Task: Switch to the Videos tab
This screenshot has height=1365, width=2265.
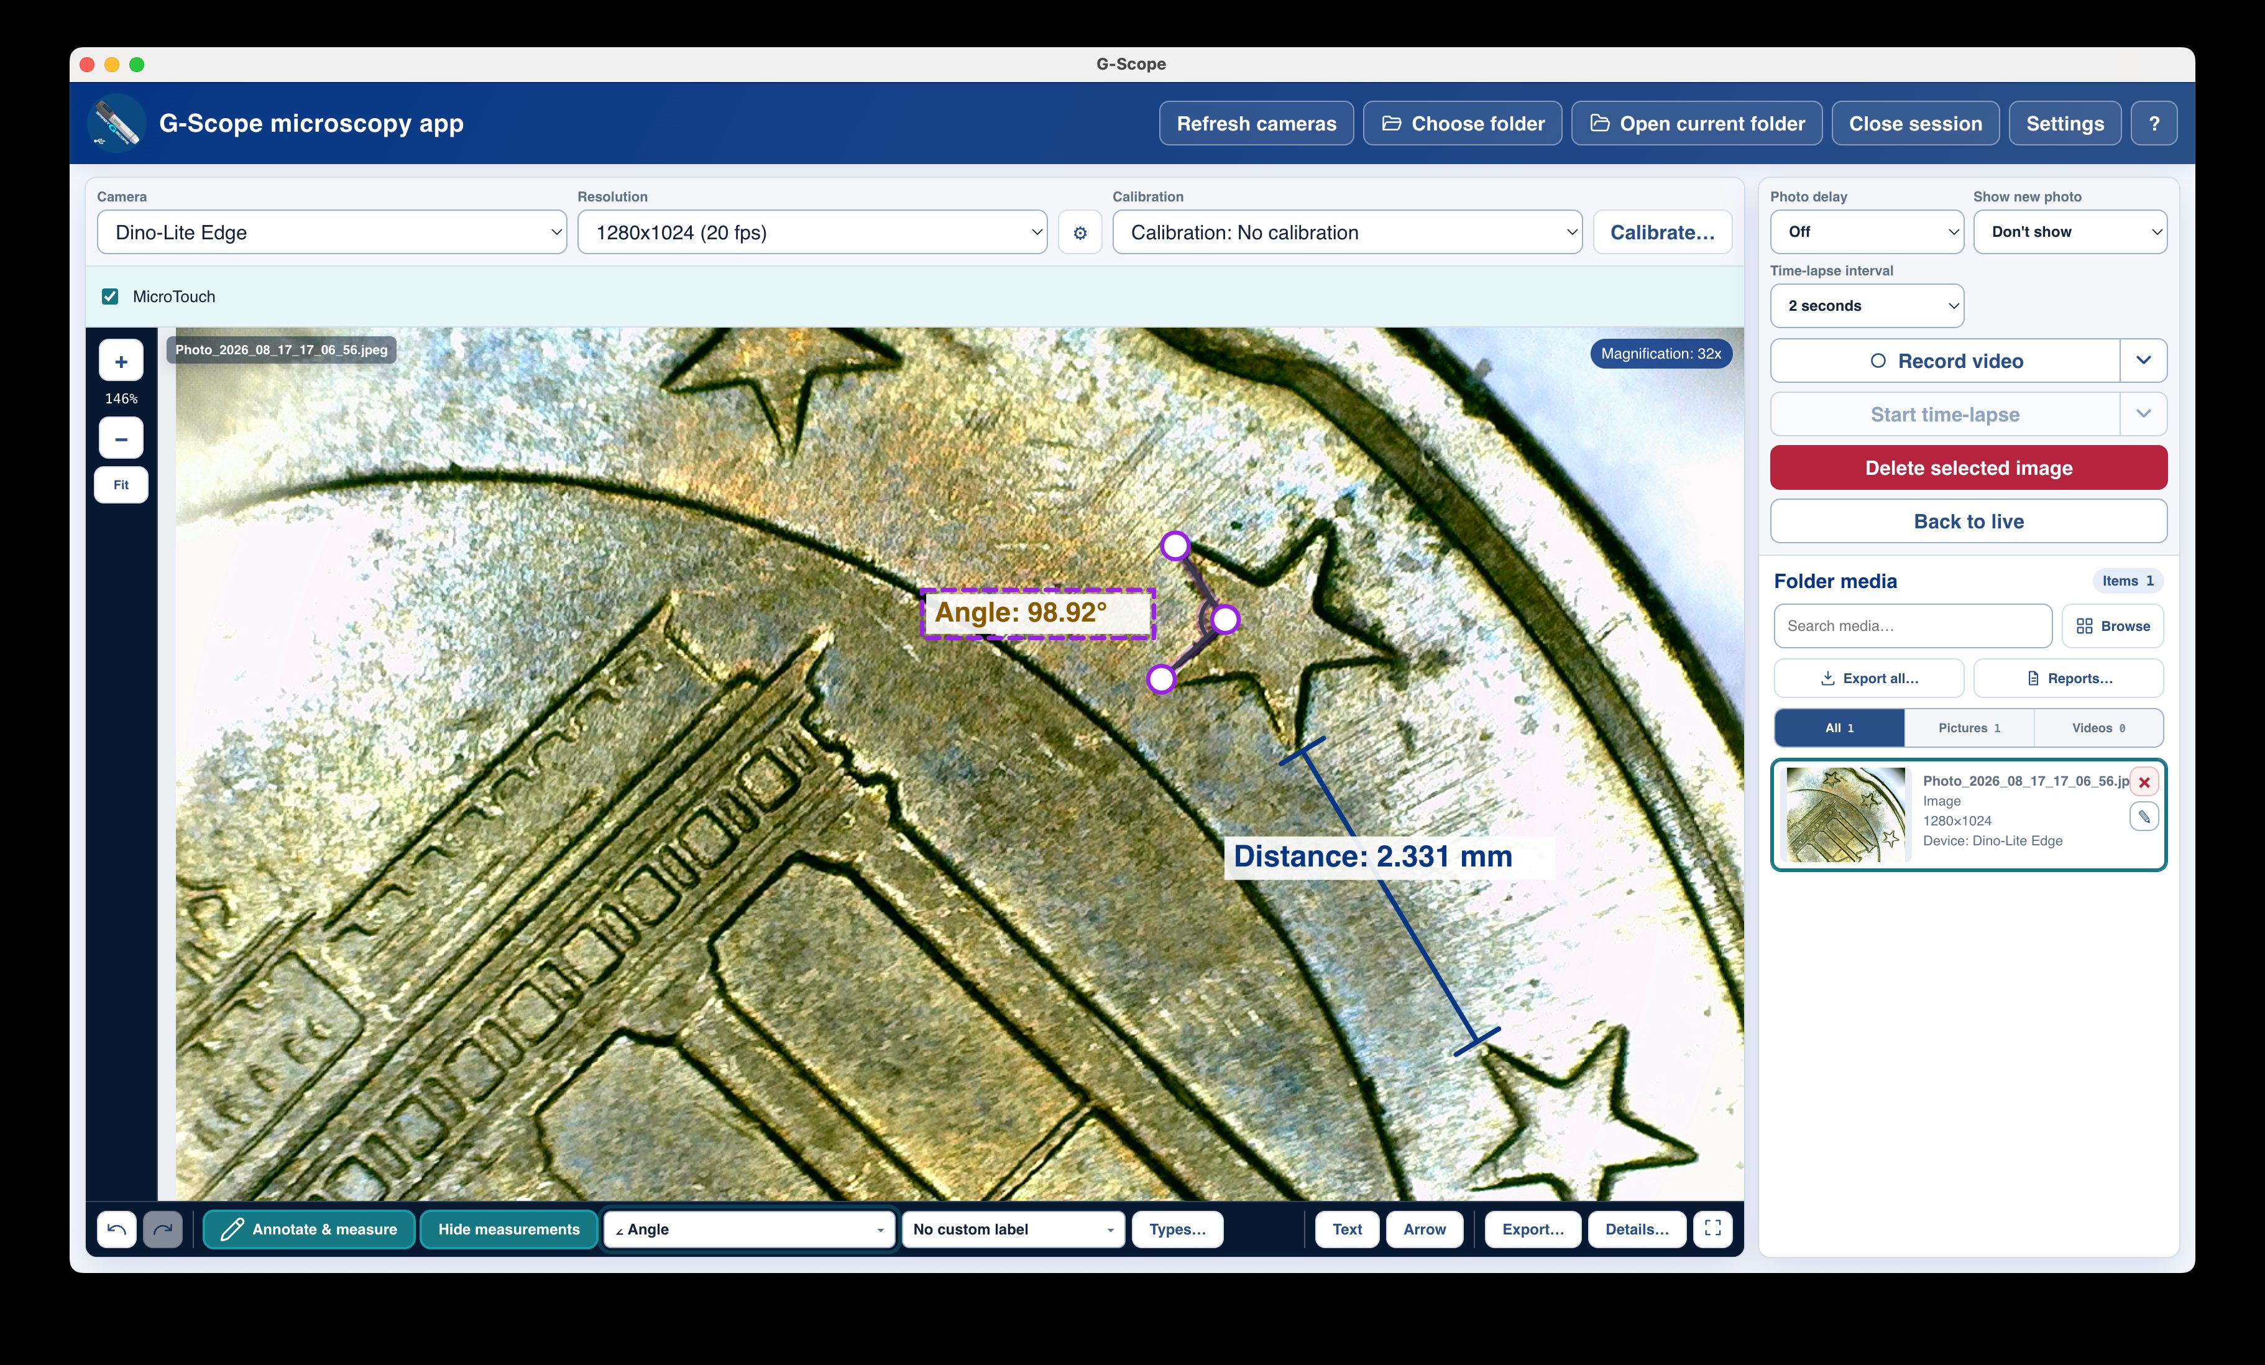Action: pos(2098,728)
